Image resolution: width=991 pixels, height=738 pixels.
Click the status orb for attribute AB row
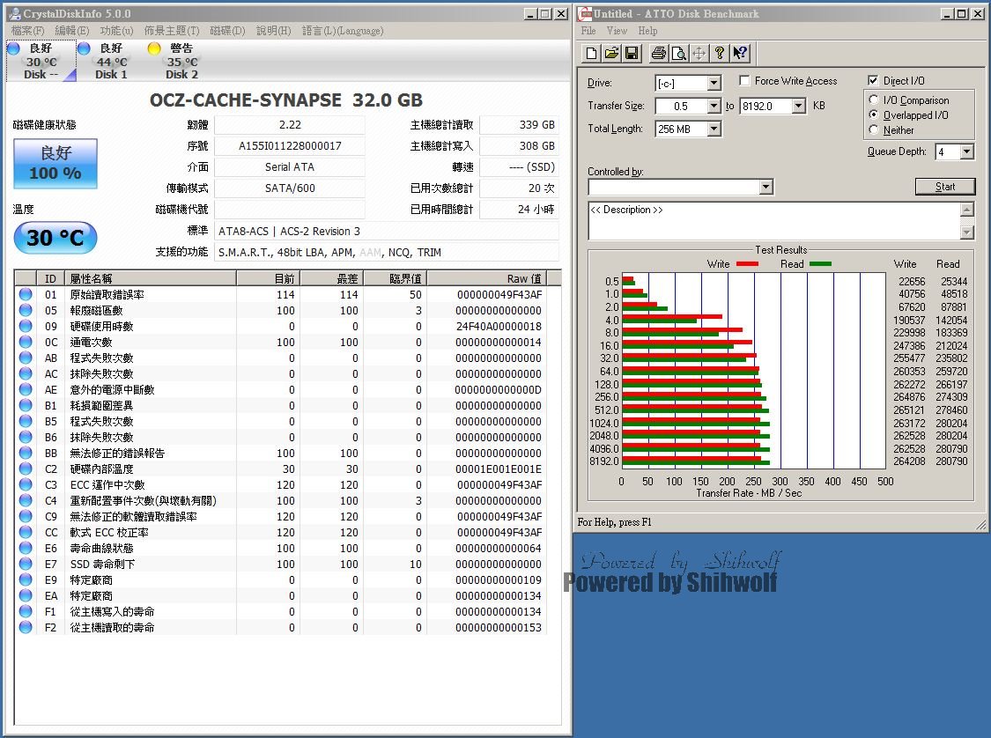[26, 358]
